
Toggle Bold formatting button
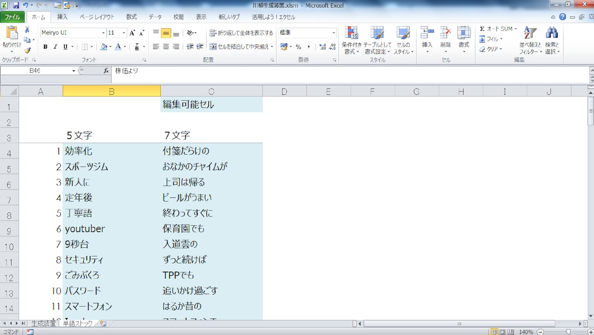point(45,47)
